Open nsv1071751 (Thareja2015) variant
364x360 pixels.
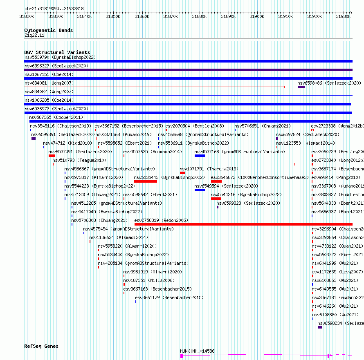[x=209, y=169]
